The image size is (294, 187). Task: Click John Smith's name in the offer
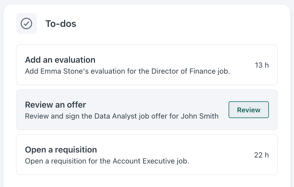[x=200, y=116]
